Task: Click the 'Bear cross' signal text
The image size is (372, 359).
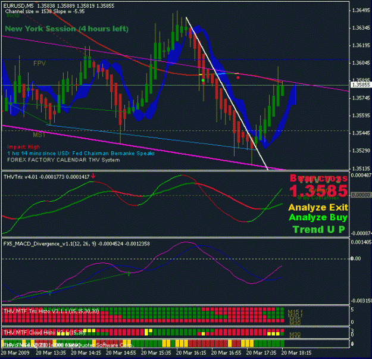Action: (318, 178)
